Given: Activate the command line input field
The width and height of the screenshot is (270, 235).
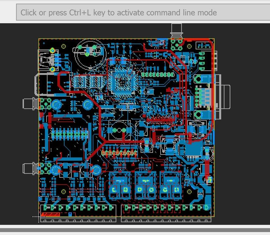Looking at the screenshot, I should [x=143, y=12].
